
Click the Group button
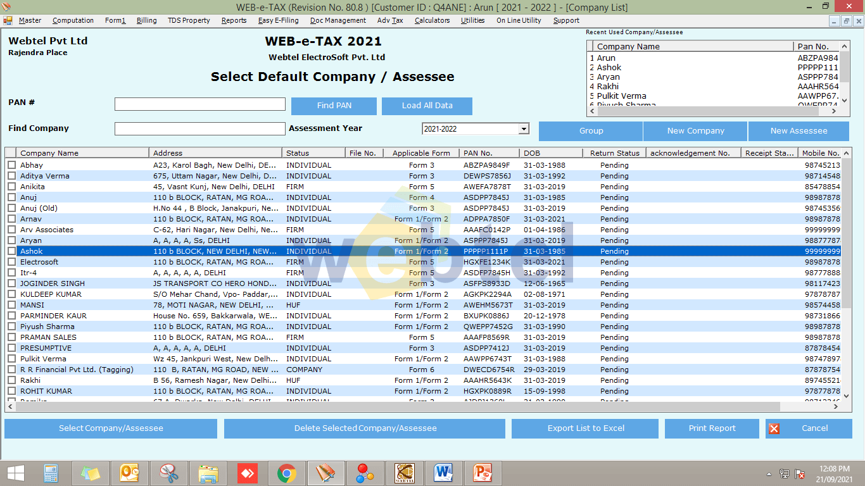click(x=591, y=131)
